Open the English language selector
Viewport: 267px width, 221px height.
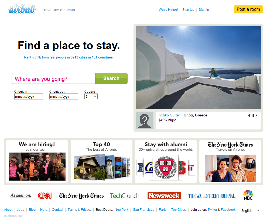[x=250, y=210]
